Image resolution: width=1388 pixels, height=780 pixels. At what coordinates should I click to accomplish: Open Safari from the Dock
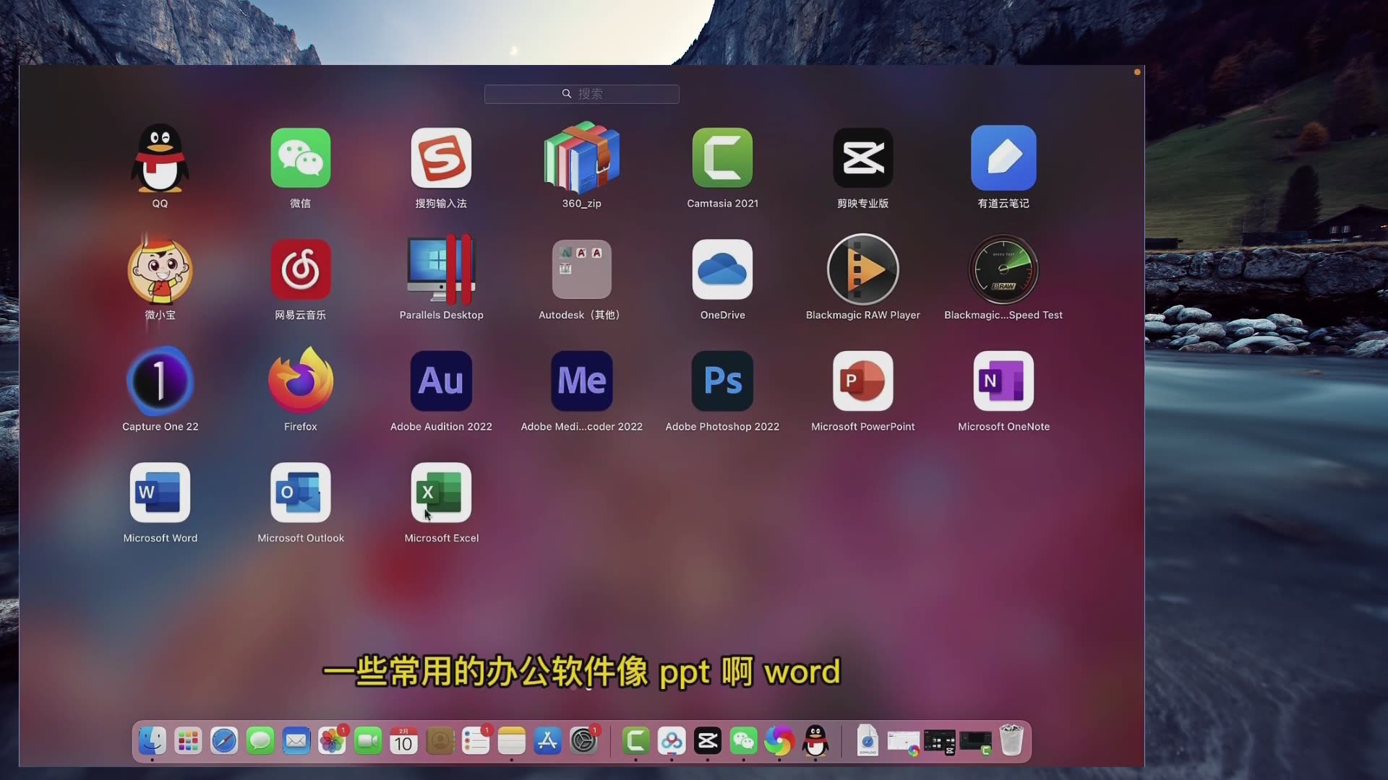tap(224, 741)
